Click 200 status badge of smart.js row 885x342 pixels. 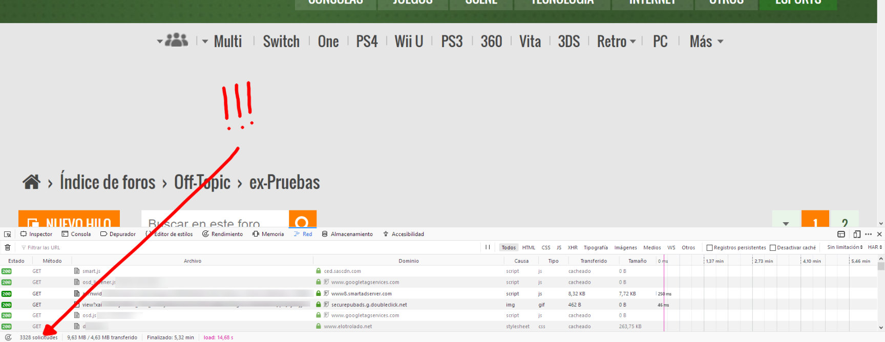(7, 271)
